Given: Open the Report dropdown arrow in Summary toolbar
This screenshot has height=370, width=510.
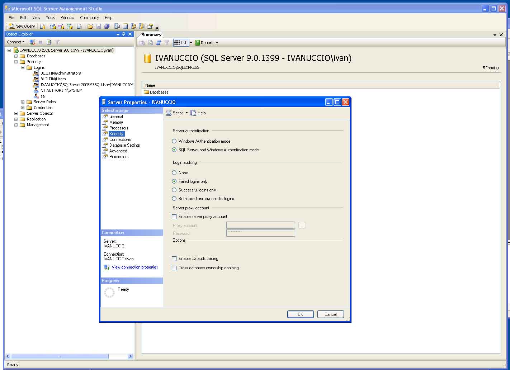Looking at the screenshot, I should (217, 43).
